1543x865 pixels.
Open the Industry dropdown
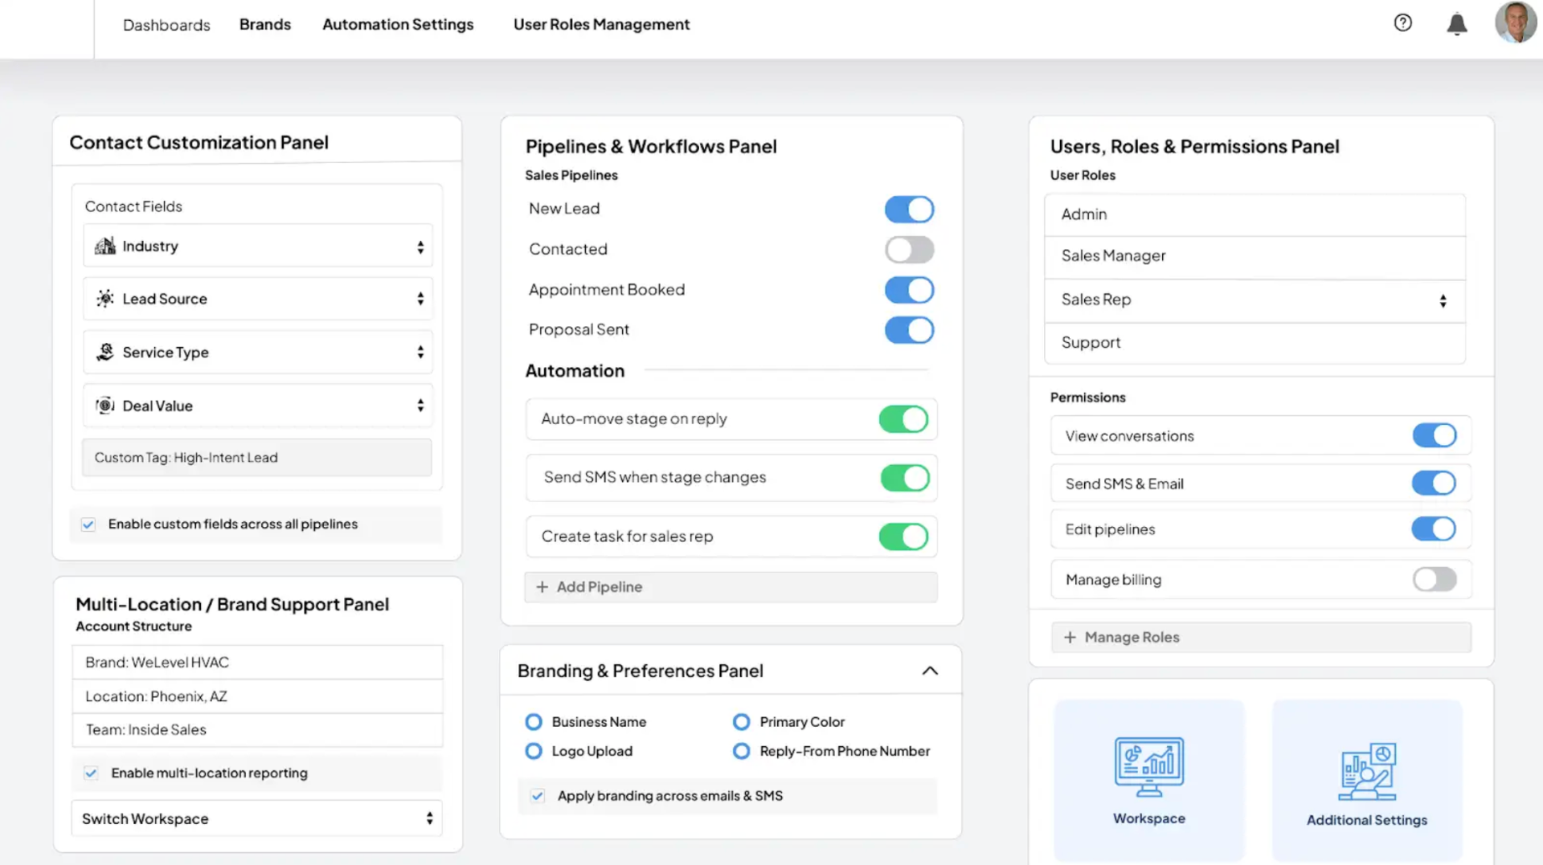[x=258, y=246]
